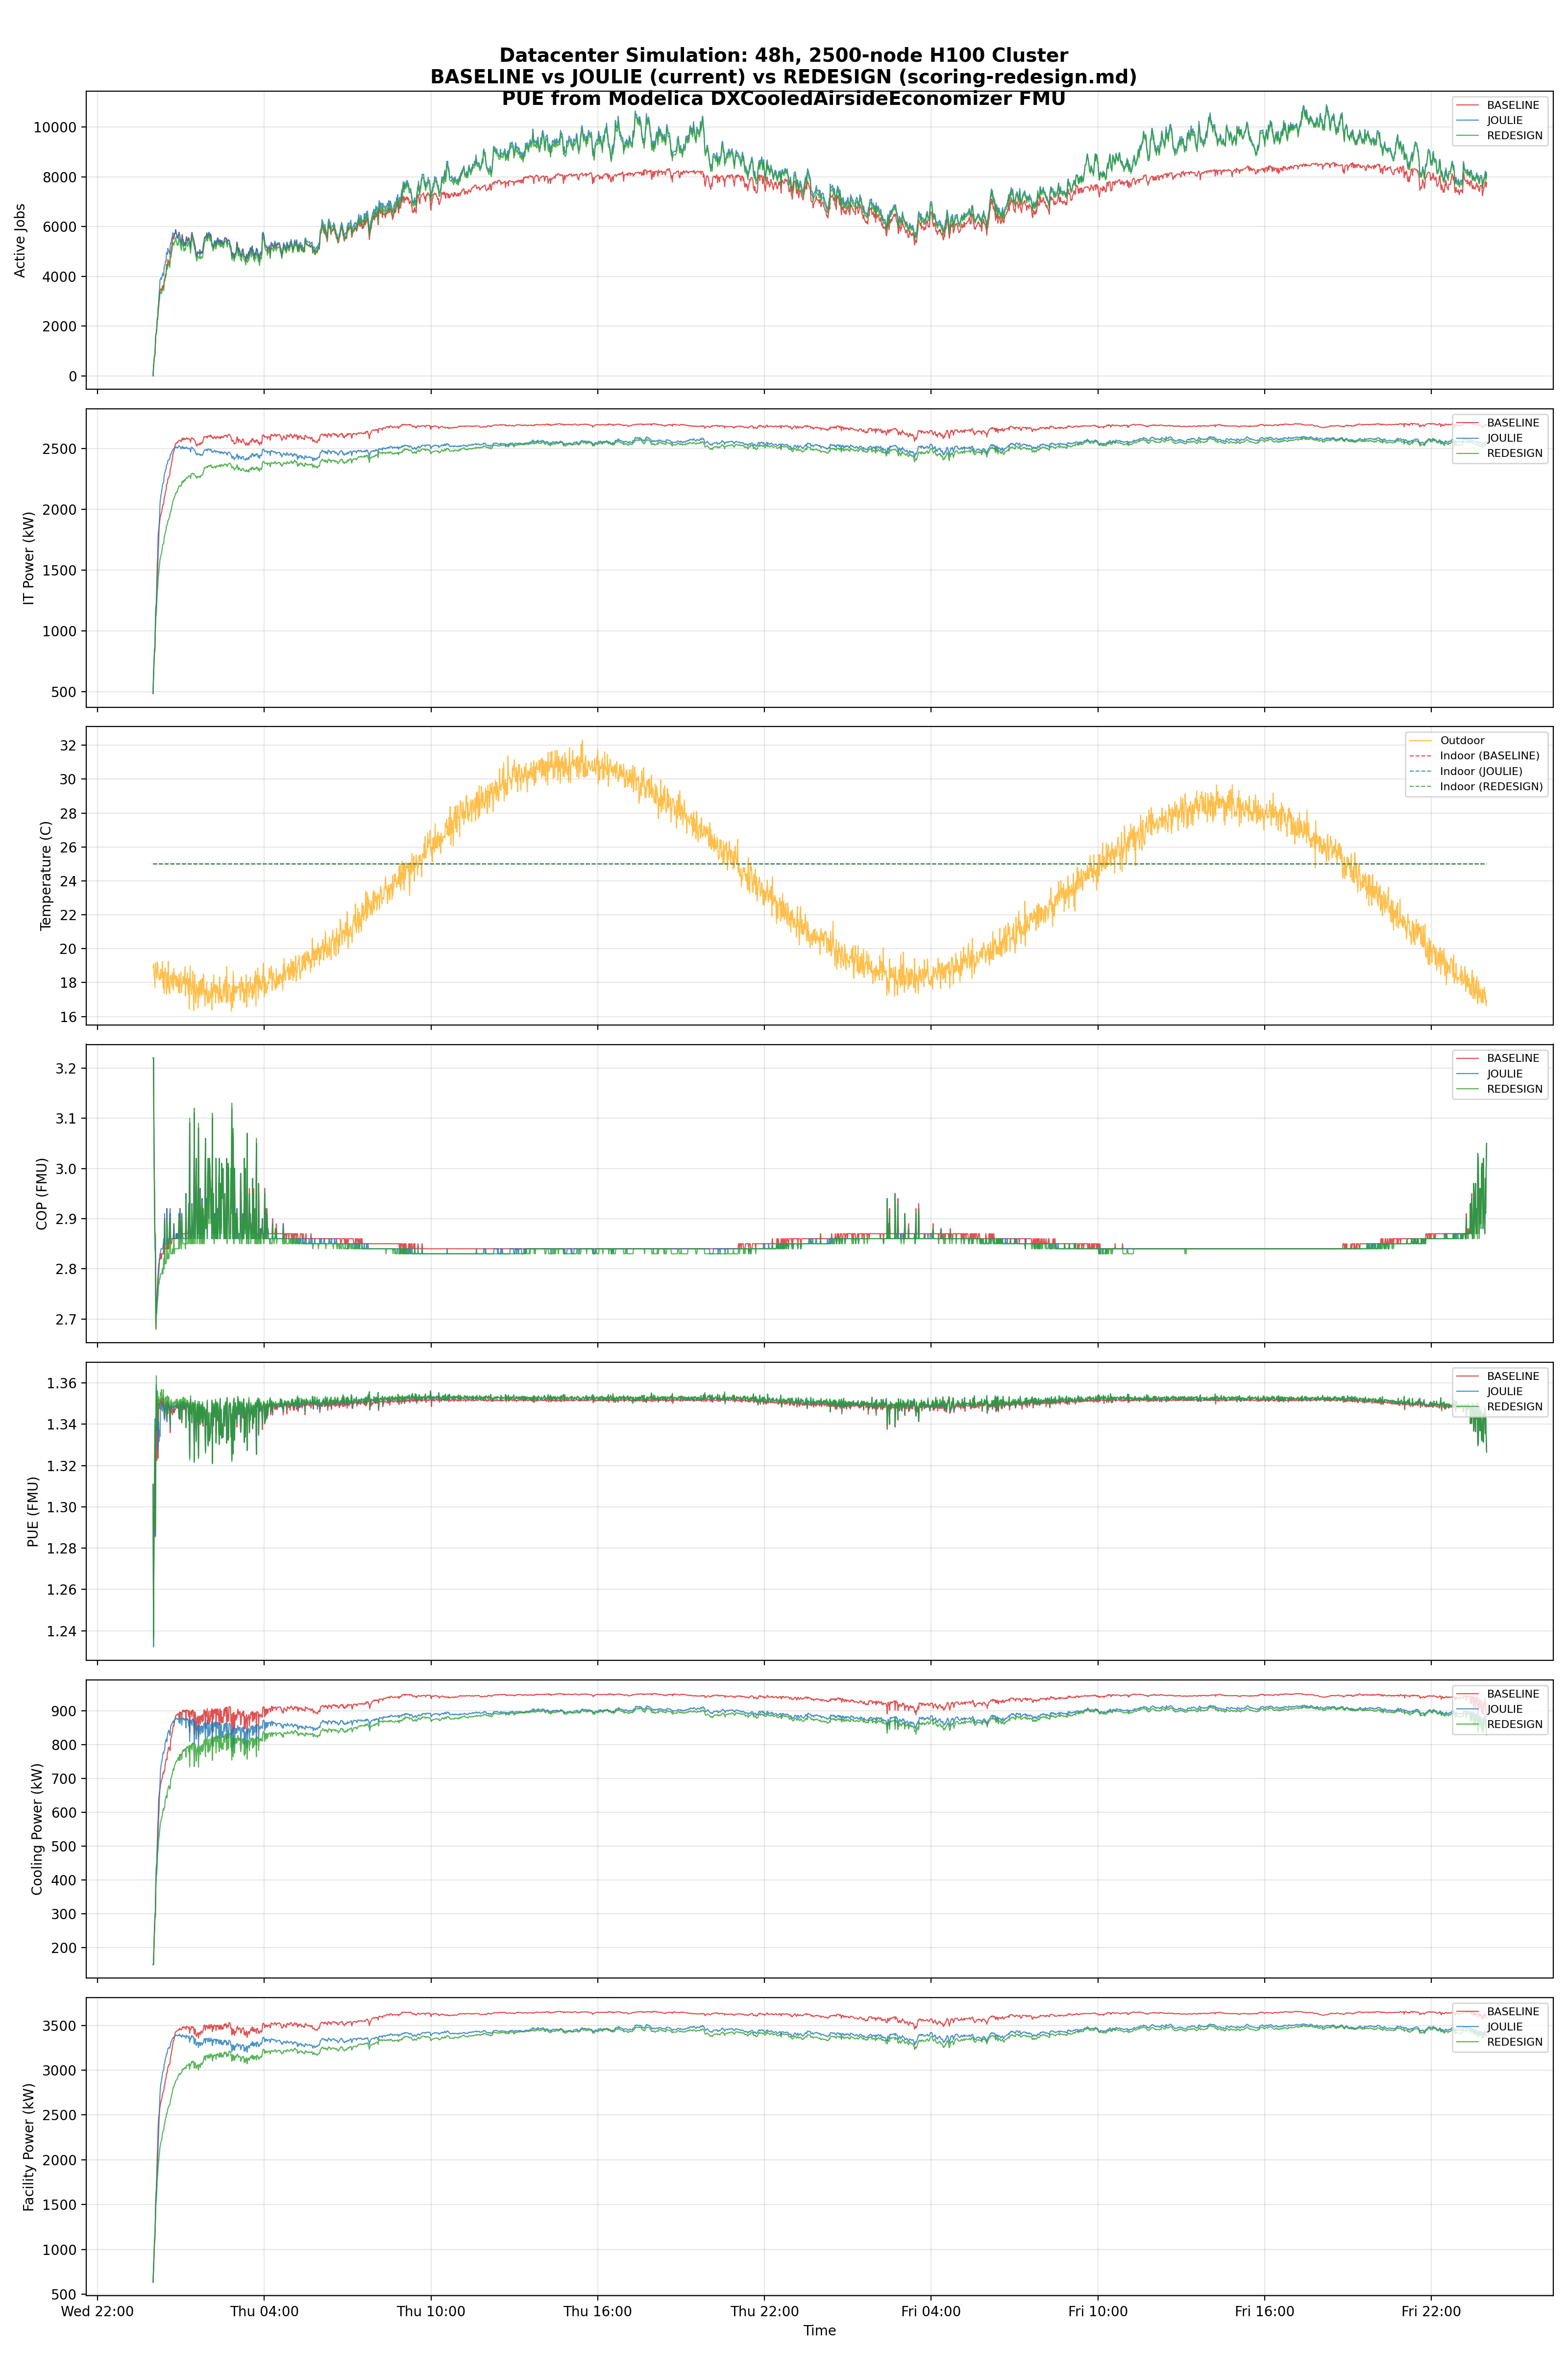
Task: Click the PUE (FMU) axis label
Action: [x=33, y=1512]
